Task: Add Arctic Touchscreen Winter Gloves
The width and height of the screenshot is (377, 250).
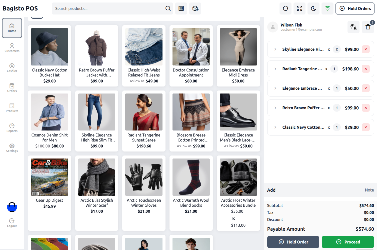Action: (x=144, y=193)
